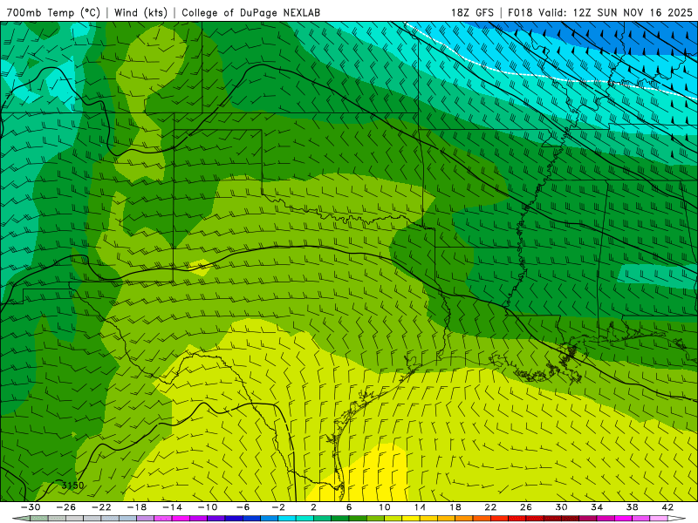The width and height of the screenshot is (698, 523).
Task: Click the '6' colorbar scale value
Action: pyautogui.click(x=349, y=507)
